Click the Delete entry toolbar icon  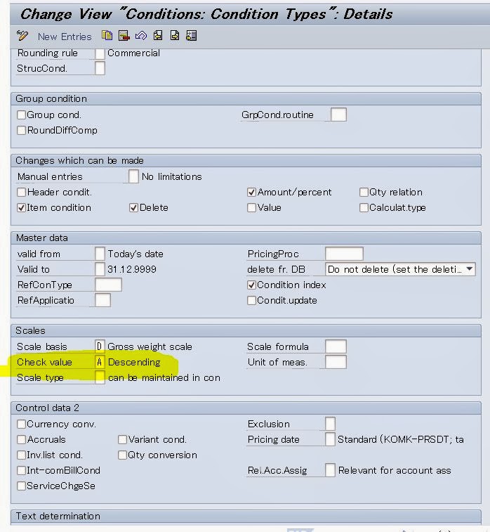click(x=124, y=35)
